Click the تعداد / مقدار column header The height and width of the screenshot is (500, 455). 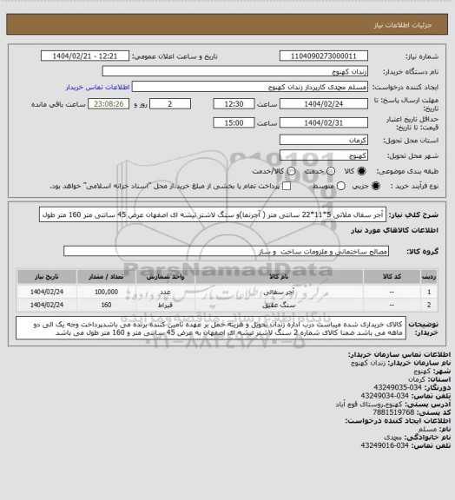pos(106,276)
